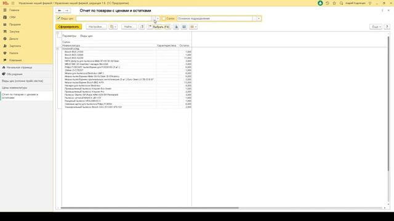Select Мешок для пылесоса Electrolux UMP 1 row
Screen dimensions: 394x221
(x=127, y=73)
